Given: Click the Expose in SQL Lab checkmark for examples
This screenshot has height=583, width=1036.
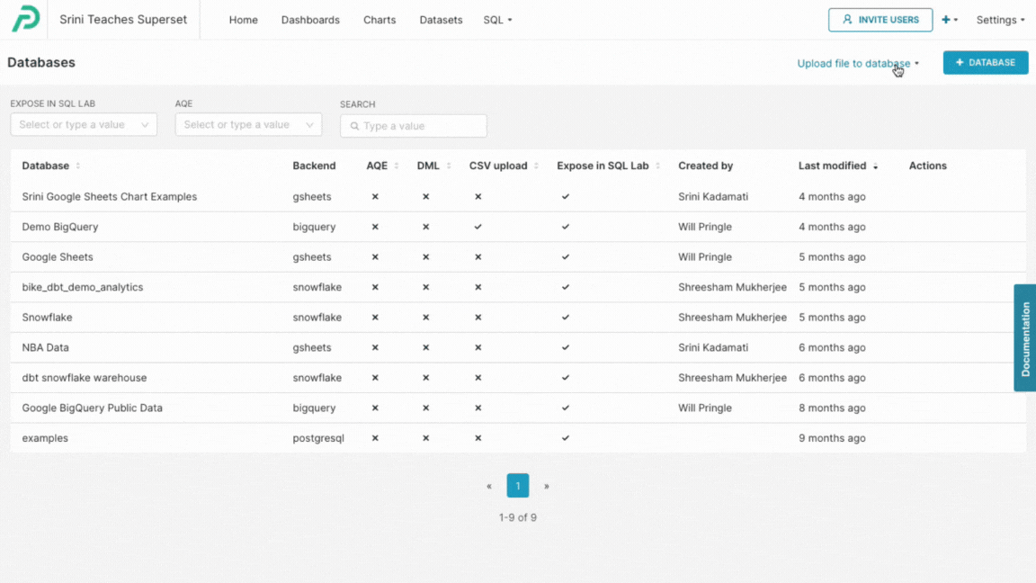Looking at the screenshot, I should tap(566, 438).
